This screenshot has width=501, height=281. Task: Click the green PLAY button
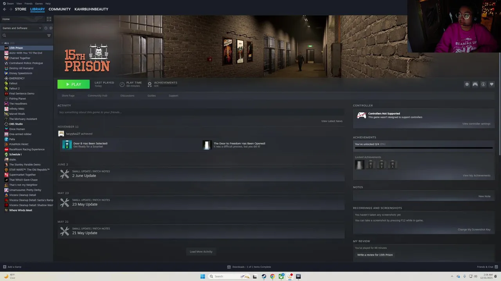[x=74, y=84]
